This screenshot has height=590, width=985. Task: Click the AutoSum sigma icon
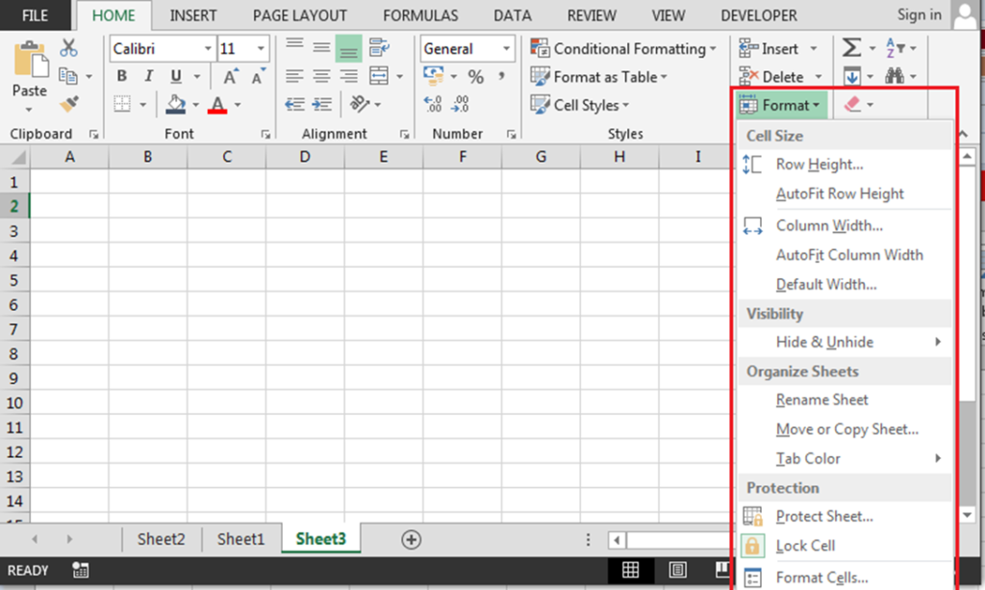point(850,48)
